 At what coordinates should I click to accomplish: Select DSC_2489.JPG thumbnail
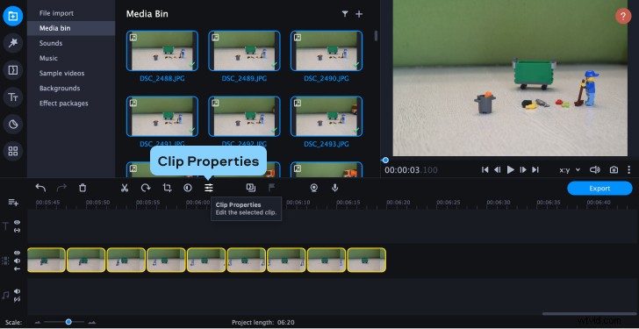click(244, 51)
